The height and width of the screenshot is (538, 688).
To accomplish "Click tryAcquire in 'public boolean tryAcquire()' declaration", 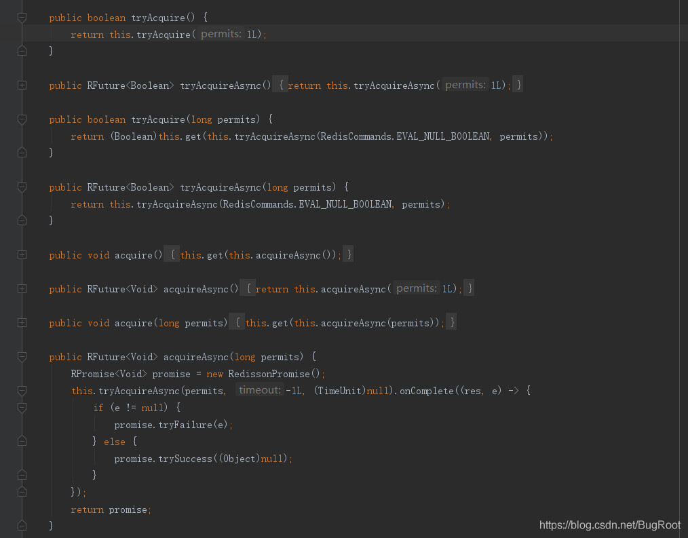I will pos(158,18).
